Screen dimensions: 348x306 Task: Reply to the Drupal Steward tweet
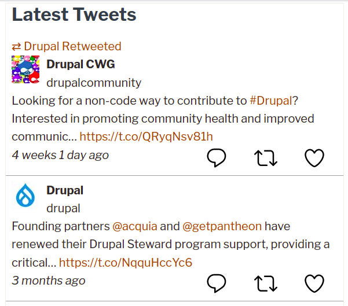tap(216, 283)
